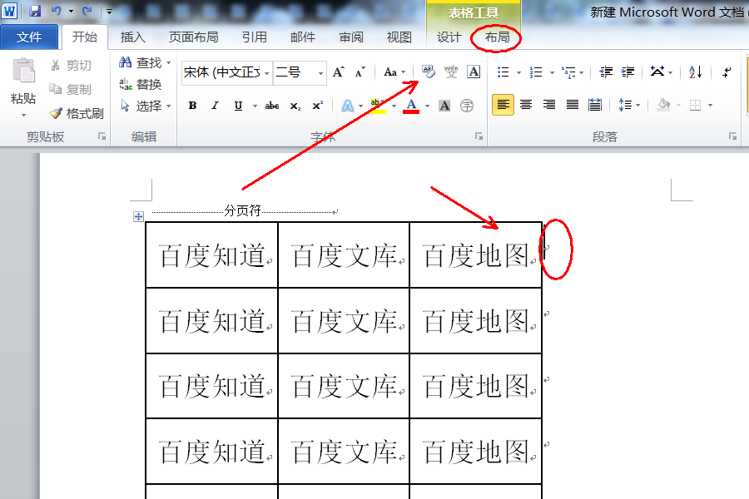Copy the selection with 复制
The height and width of the screenshot is (499, 749).
[71, 89]
